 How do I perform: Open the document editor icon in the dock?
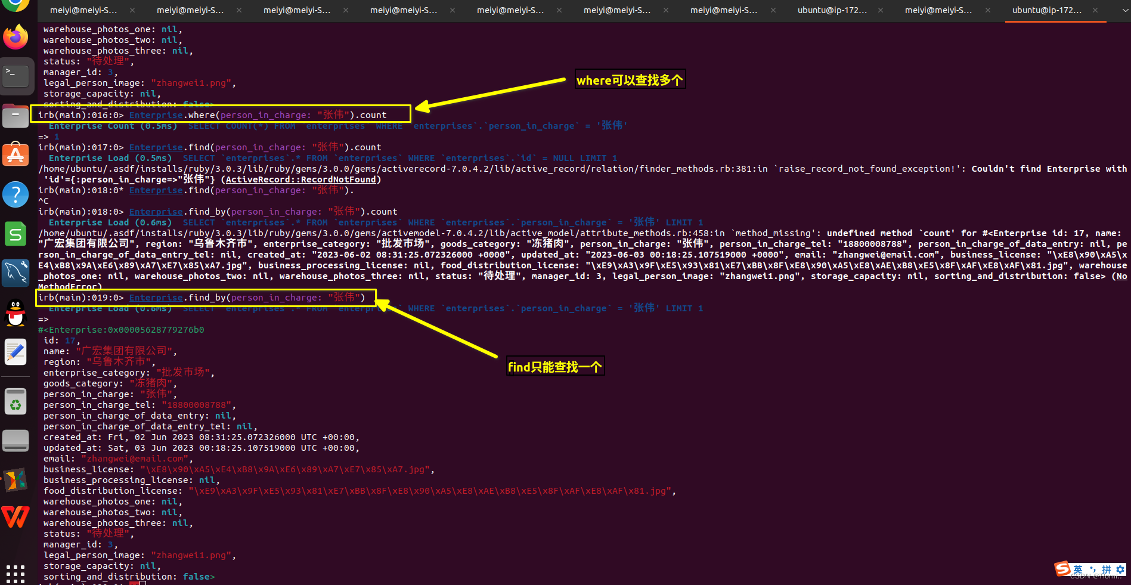[16, 352]
